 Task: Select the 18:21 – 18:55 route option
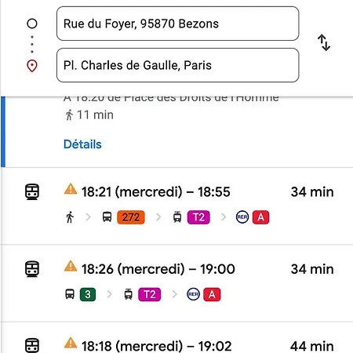click(x=177, y=206)
